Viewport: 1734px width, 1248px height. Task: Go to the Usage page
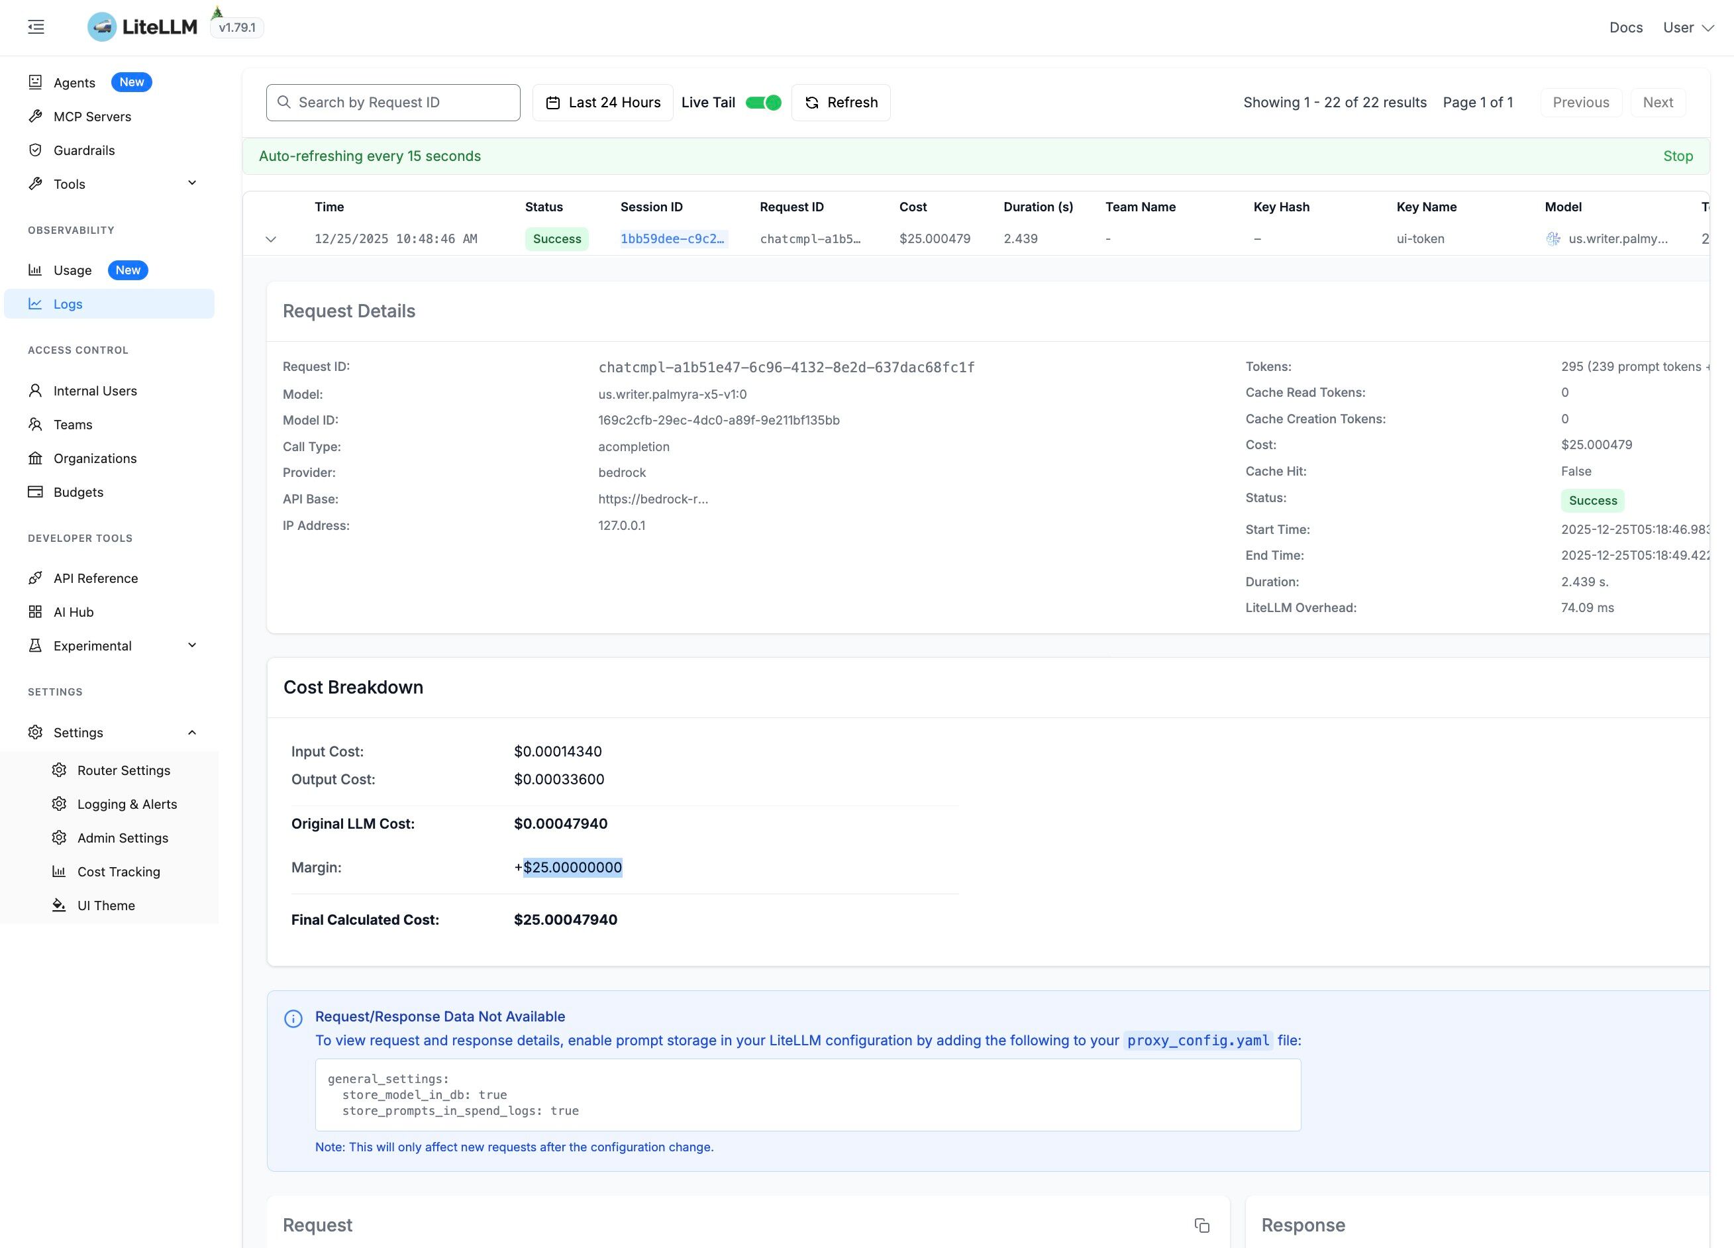click(x=73, y=270)
